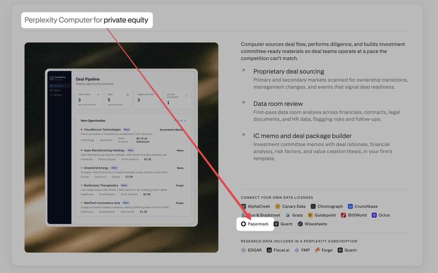This screenshot has height=273, width=438.
Task: Click the Guidepoint logo icon
Action: [x=311, y=215]
